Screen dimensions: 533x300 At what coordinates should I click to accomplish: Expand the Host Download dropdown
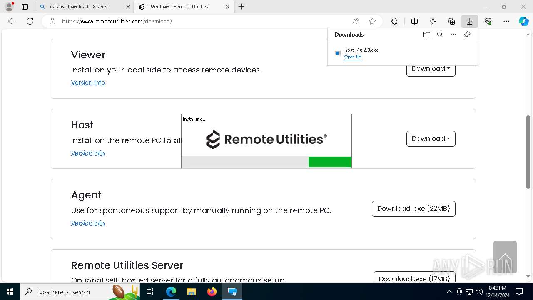coord(431,139)
